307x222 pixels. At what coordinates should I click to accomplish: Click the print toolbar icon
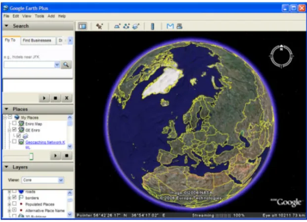[x=179, y=26]
